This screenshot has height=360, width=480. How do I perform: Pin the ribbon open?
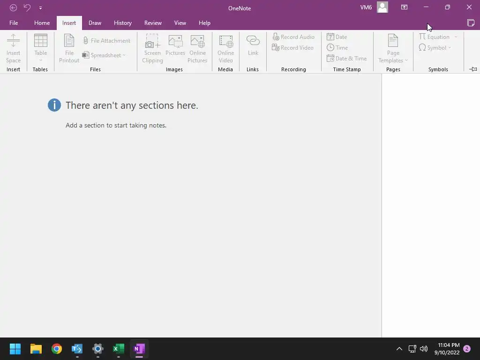pos(473,69)
